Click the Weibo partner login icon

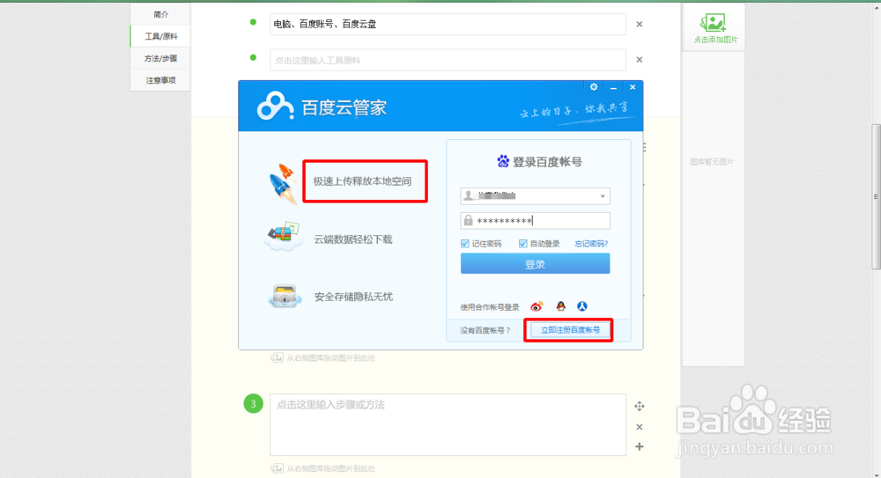tap(537, 306)
